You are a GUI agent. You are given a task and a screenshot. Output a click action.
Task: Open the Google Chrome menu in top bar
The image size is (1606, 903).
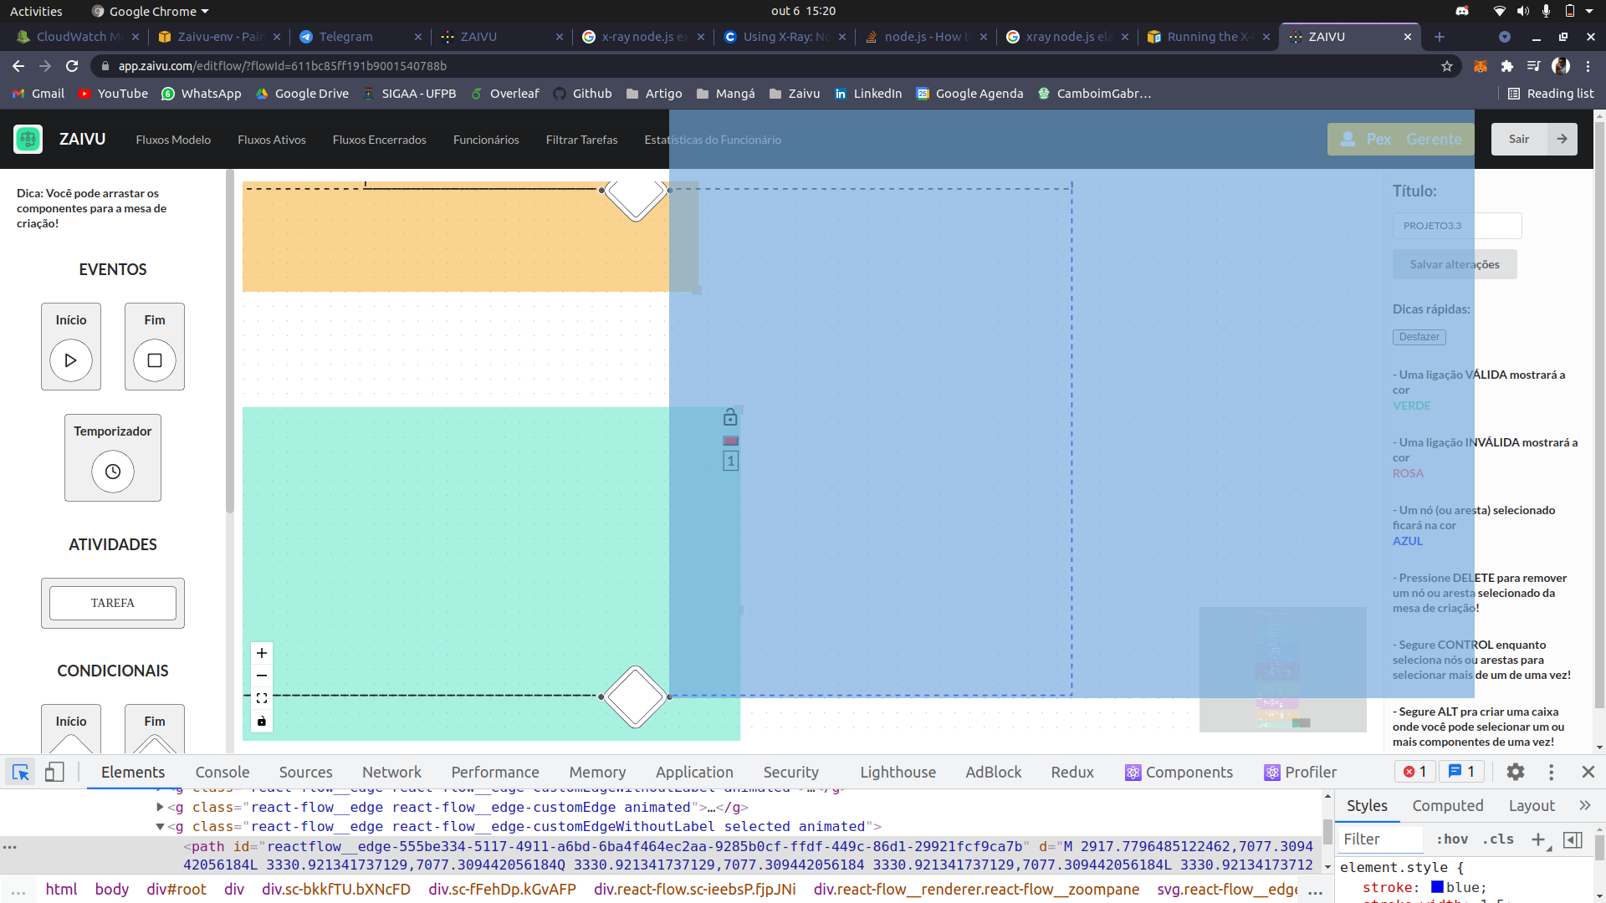tap(149, 11)
